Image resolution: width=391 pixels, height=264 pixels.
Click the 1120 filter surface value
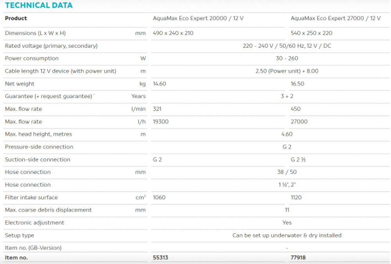point(296,198)
